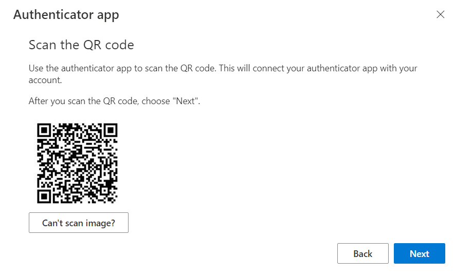Dismiss the dialog with the X icon
Viewport: 454px width, 277px height.
pyautogui.click(x=440, y=14)
